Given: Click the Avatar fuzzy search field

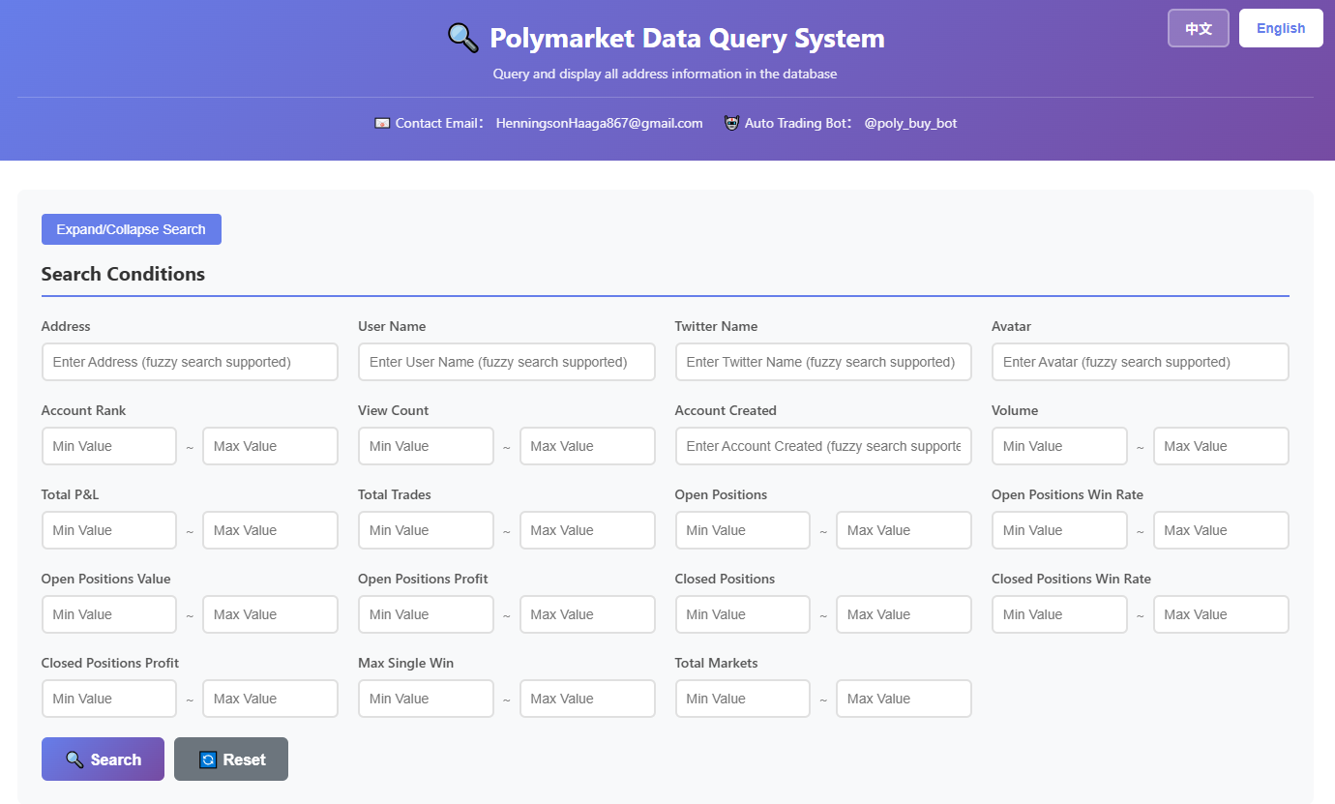Looking at the screenshot, I should (1140, 361).
